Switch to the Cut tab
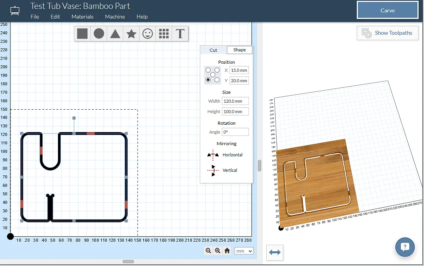424x266 pixels. point(213,50)
